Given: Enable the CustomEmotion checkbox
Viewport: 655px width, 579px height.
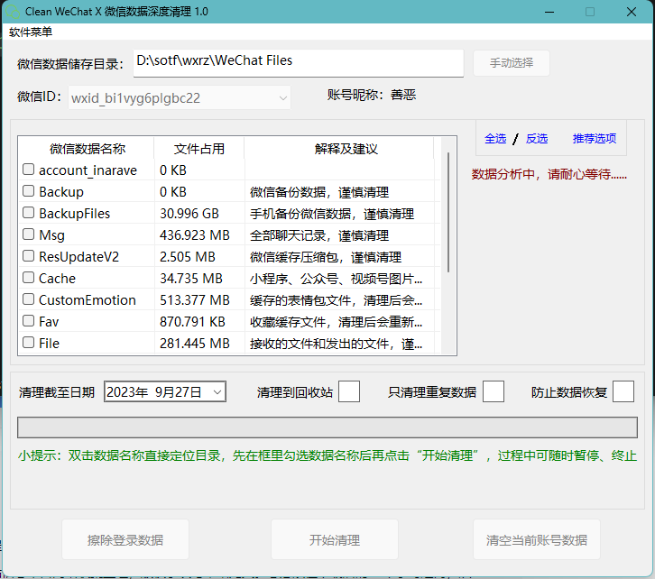Looking at the screenshot, I should coord(29,299).
